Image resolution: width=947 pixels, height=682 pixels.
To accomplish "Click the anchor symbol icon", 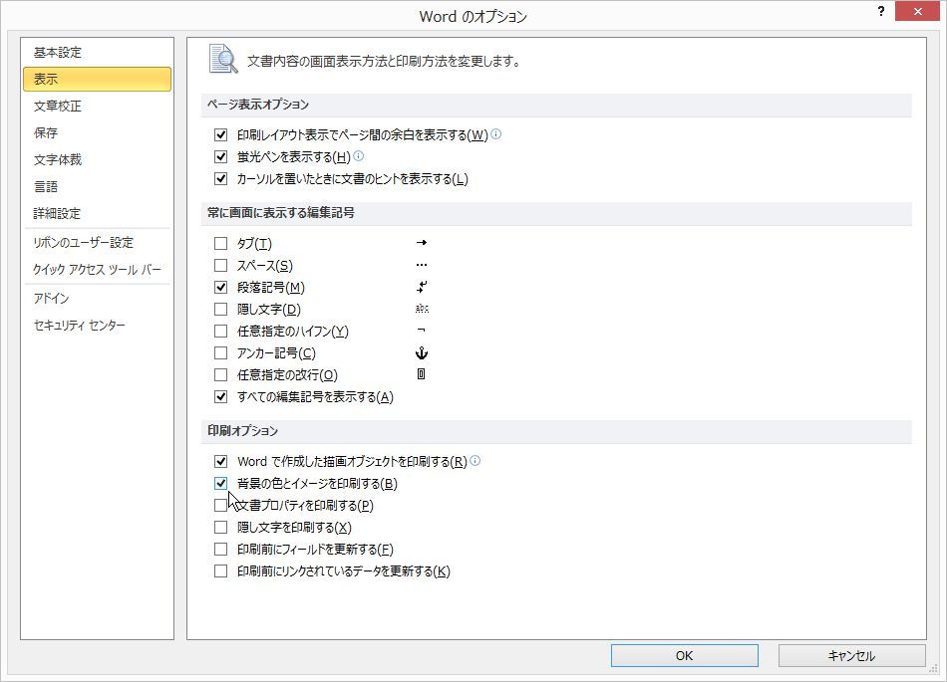I will [422, 353].
